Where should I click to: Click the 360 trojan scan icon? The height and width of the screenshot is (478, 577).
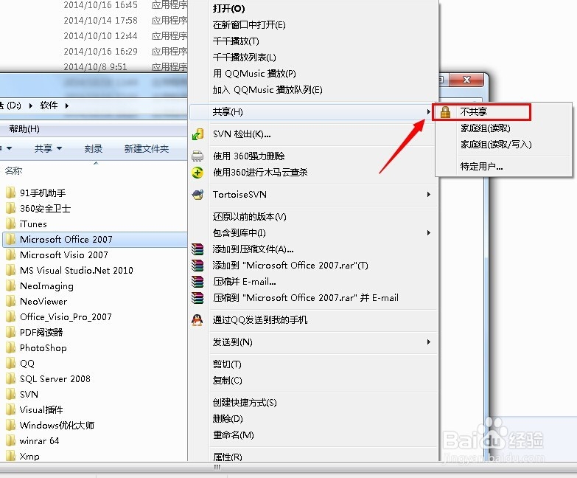197,173
